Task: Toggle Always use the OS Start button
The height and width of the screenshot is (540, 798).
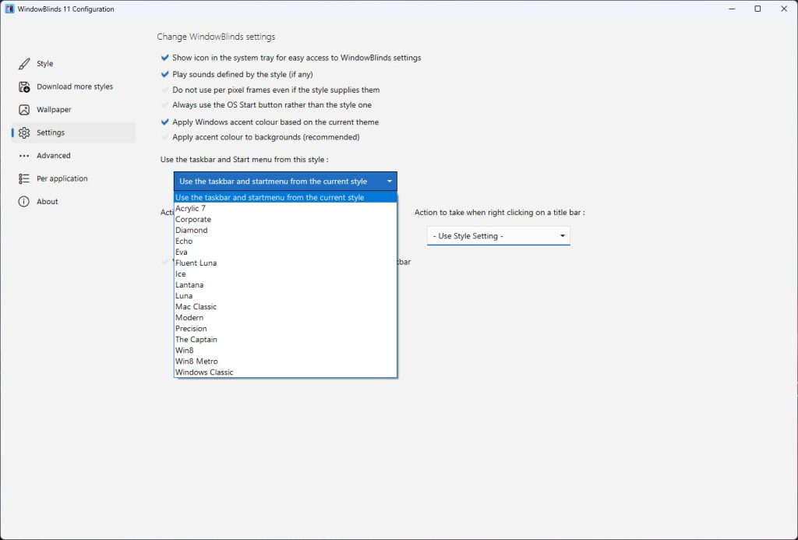Action: click(x=164, y=105)
